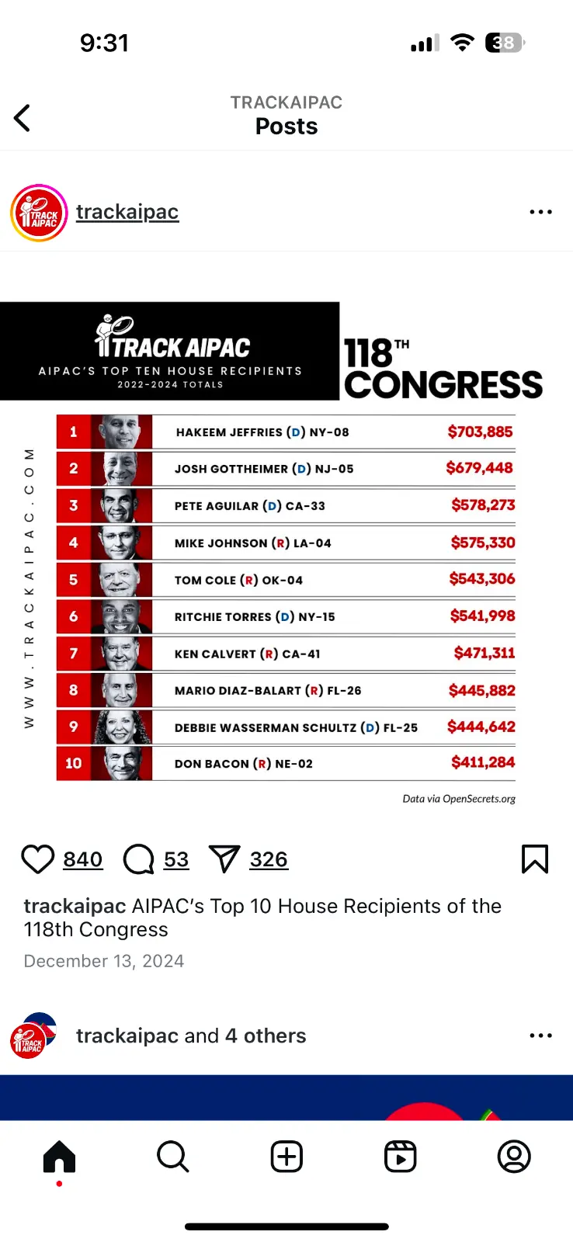
Task: Tap the 326 shares count
Action: (269, 859)
